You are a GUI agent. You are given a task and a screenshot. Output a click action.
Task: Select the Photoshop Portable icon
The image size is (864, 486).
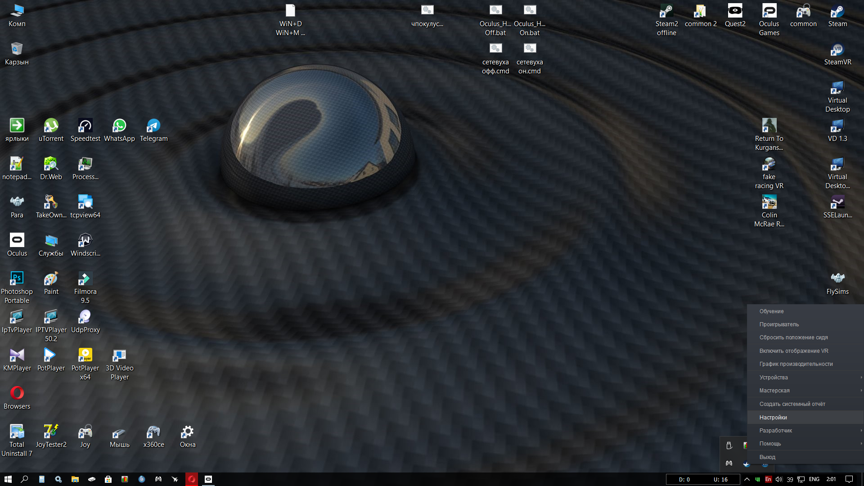pyautogui.click(x=17, y=287)
